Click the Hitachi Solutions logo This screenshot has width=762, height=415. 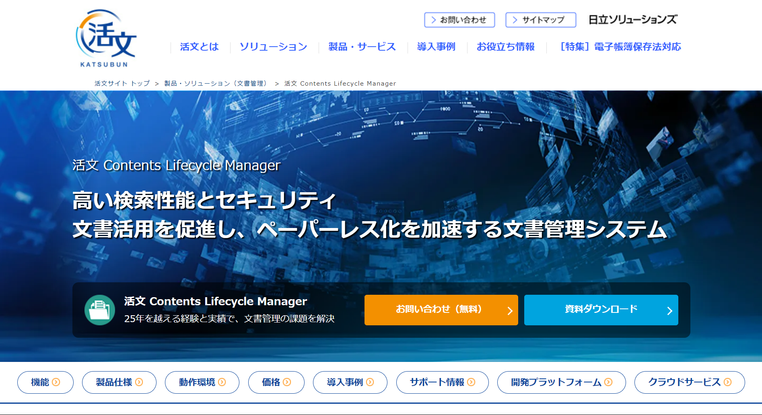[x=632, y=20]
